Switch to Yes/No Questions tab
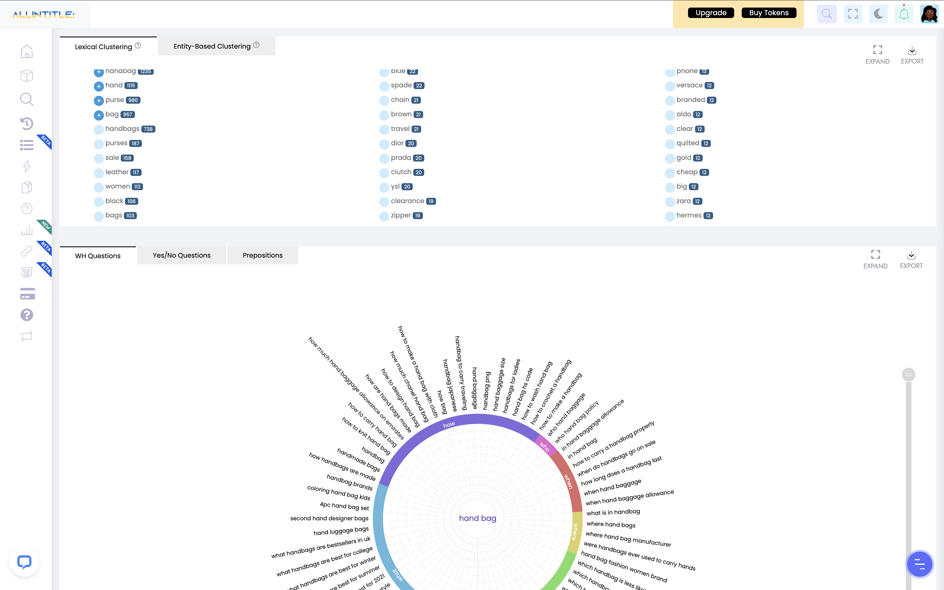This screenshot has height=590, width=944. tap(181, 256)
